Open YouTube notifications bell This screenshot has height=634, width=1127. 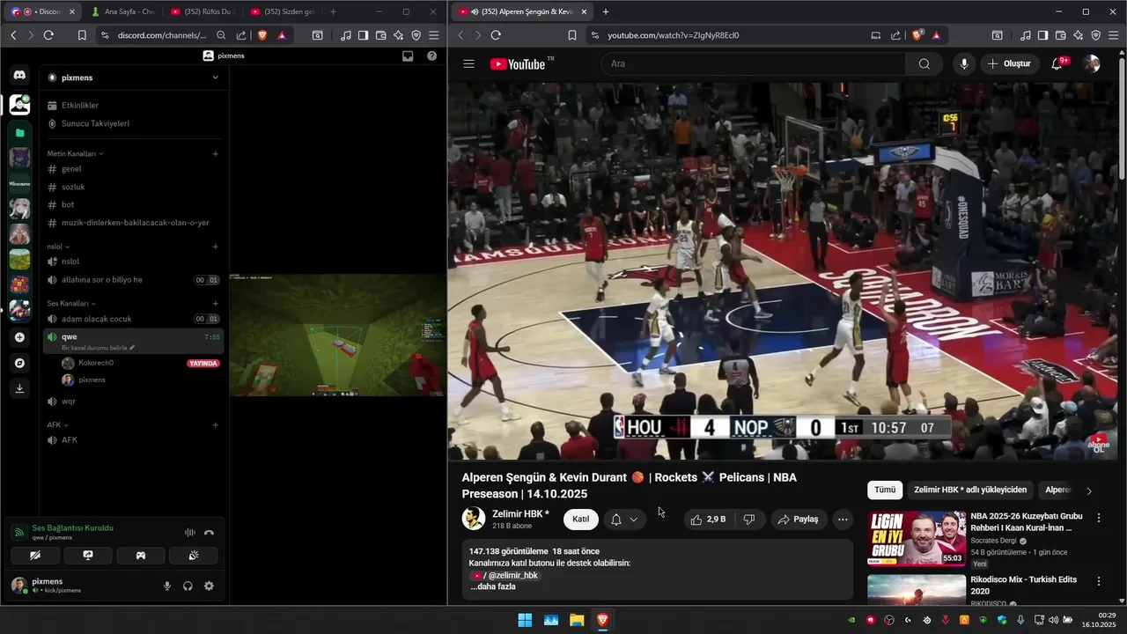[1057, 63]
